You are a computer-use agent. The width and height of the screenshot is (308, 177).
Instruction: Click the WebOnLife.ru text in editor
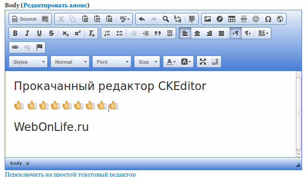click(x=51, y=127)
